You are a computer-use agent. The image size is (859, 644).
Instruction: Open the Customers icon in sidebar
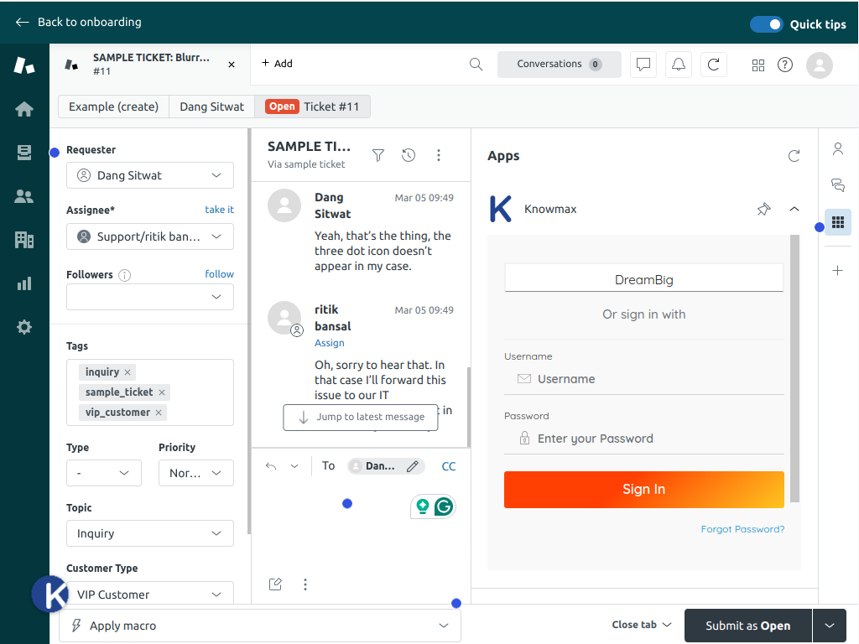point(24,196)
